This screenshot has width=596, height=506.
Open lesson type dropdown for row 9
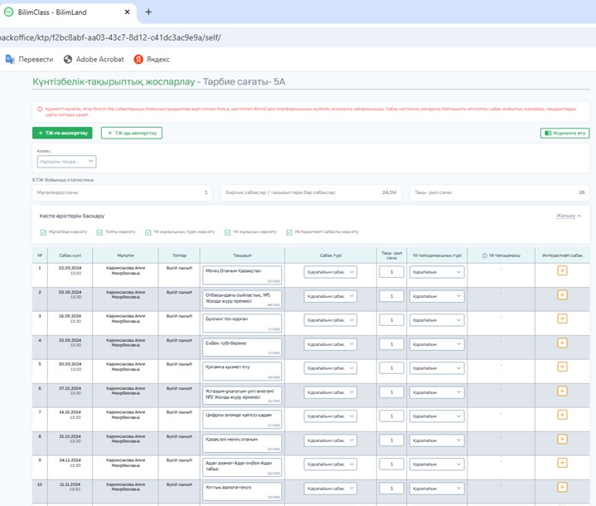330,465
